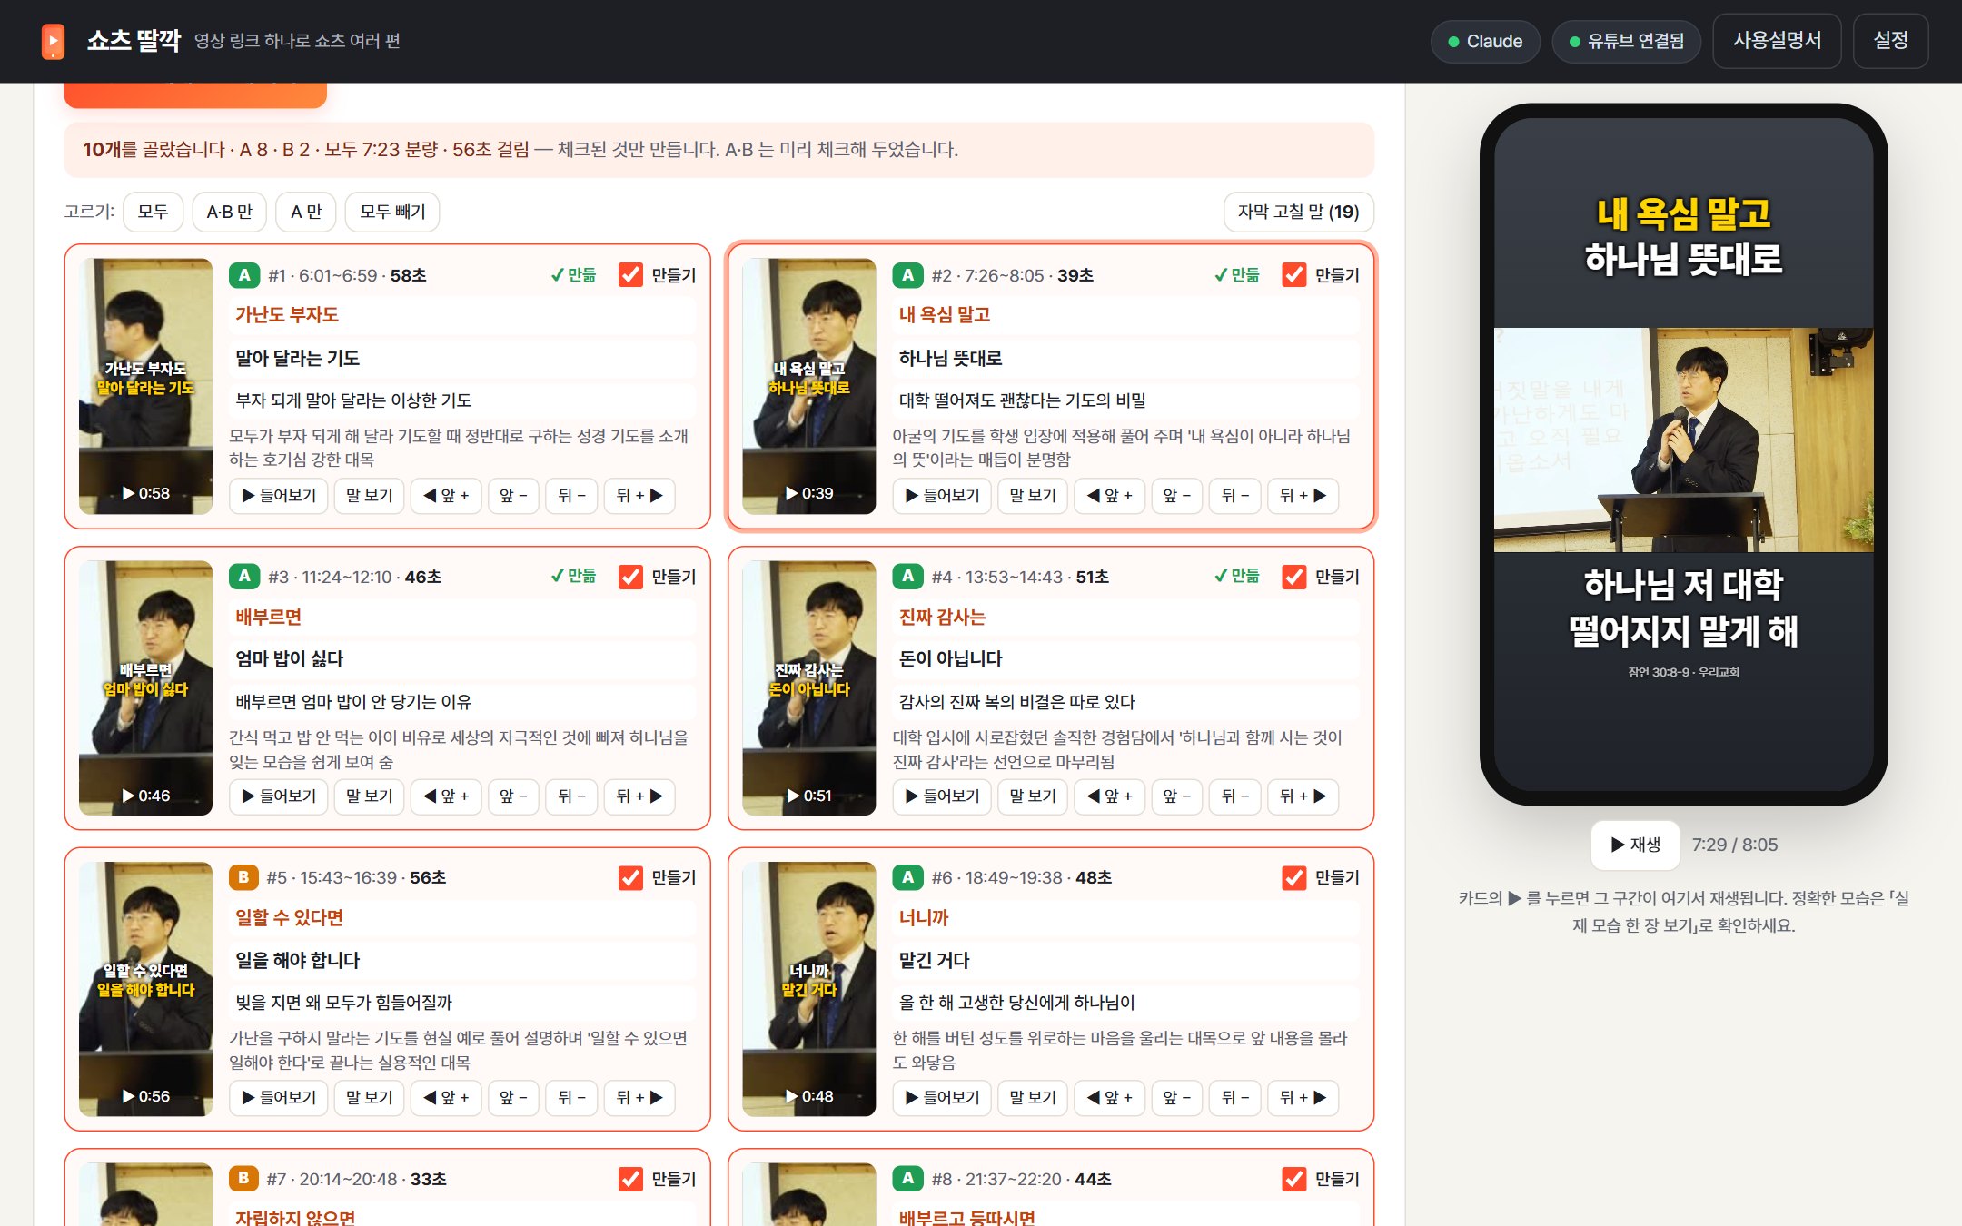Edit the 가난도 부자도 title field

(x=461, y=315)
